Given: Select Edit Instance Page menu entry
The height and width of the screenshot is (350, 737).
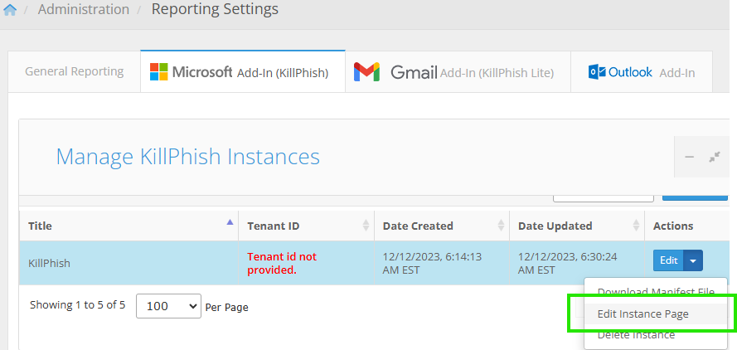Looking at the screenshot, I should tap(656, 314).
